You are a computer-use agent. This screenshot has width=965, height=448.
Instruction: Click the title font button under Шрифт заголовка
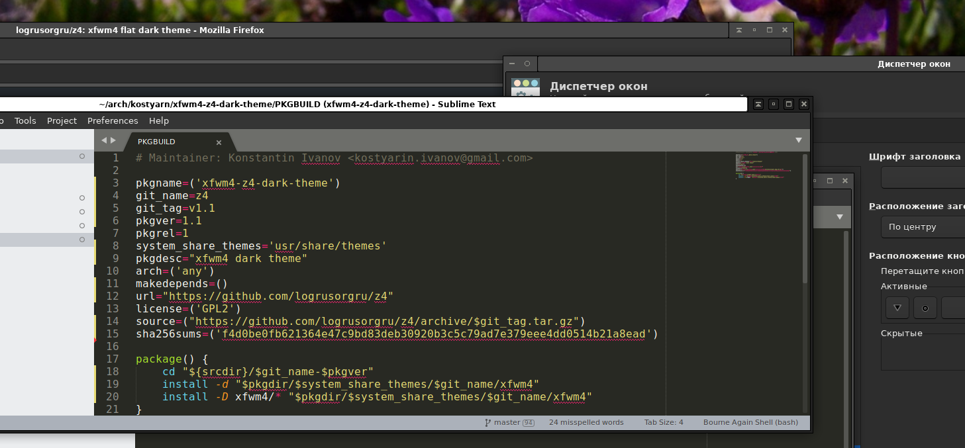tap(923, 177)
